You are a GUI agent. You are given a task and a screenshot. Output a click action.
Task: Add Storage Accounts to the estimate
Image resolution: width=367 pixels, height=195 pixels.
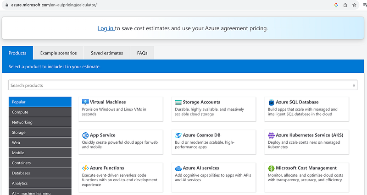pos(213,109)
